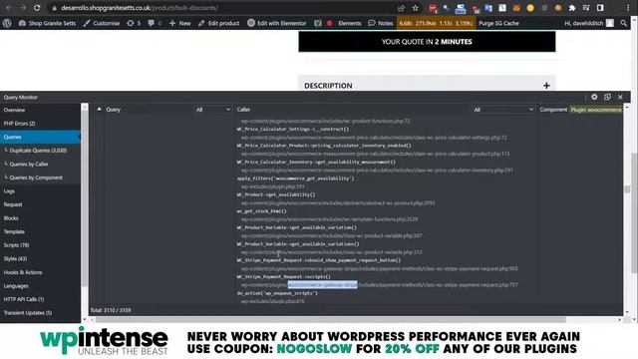Click the browser back arrow
Screen dimensions: 638x359
click(x=9, y=8)
